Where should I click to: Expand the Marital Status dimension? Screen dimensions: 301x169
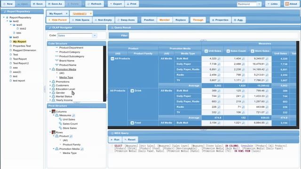pos(50,96)
